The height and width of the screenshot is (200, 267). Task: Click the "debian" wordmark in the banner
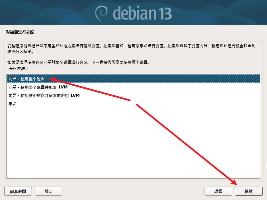click(135, 13)
